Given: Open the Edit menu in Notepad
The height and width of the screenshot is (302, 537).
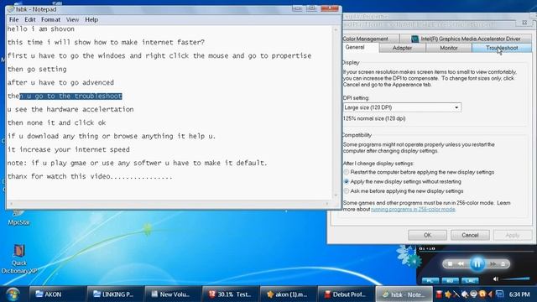Looking at the screenshot, I should tap(30, 19).
